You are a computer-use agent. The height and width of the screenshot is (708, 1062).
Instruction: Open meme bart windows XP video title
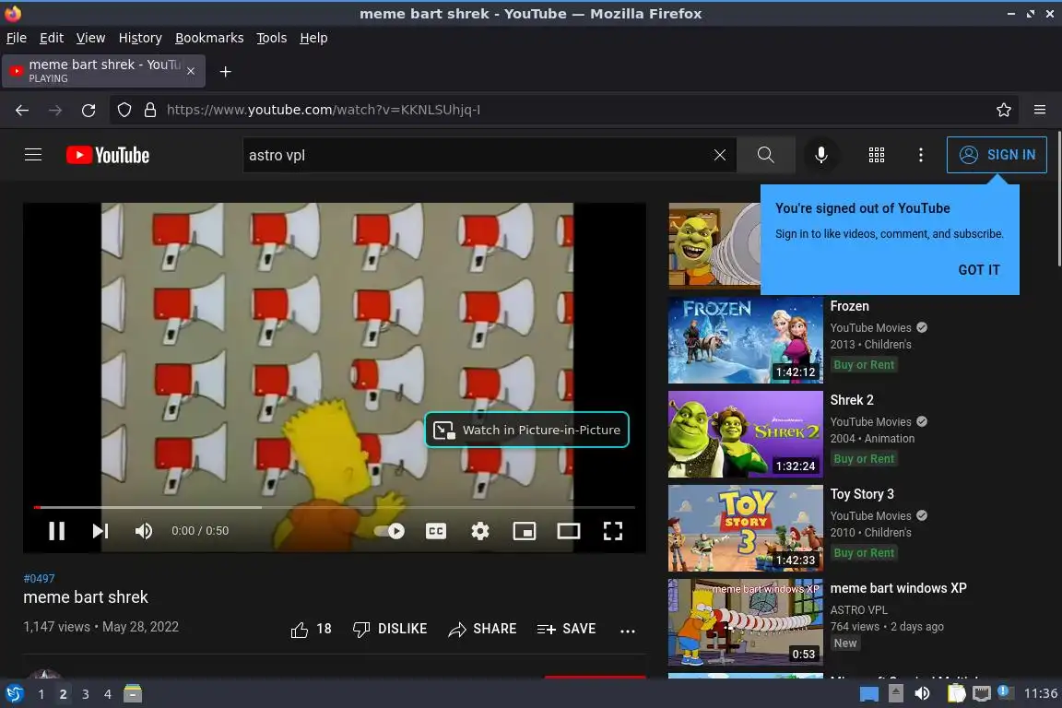tap(898, 588)
